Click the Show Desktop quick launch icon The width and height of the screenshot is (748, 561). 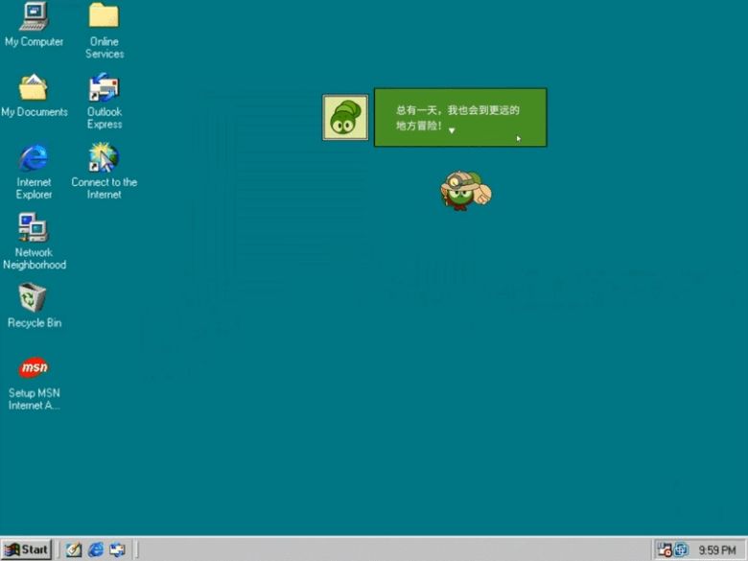[74, 549]
